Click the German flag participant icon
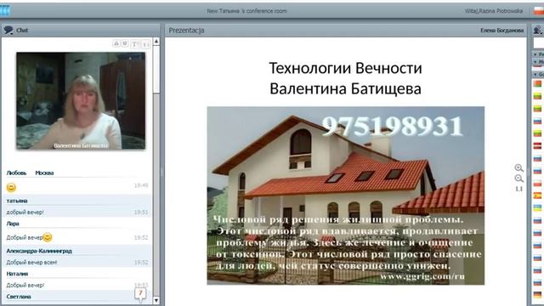Image resolution: width=544 pixels, height=306 pixels. [537, 294]
